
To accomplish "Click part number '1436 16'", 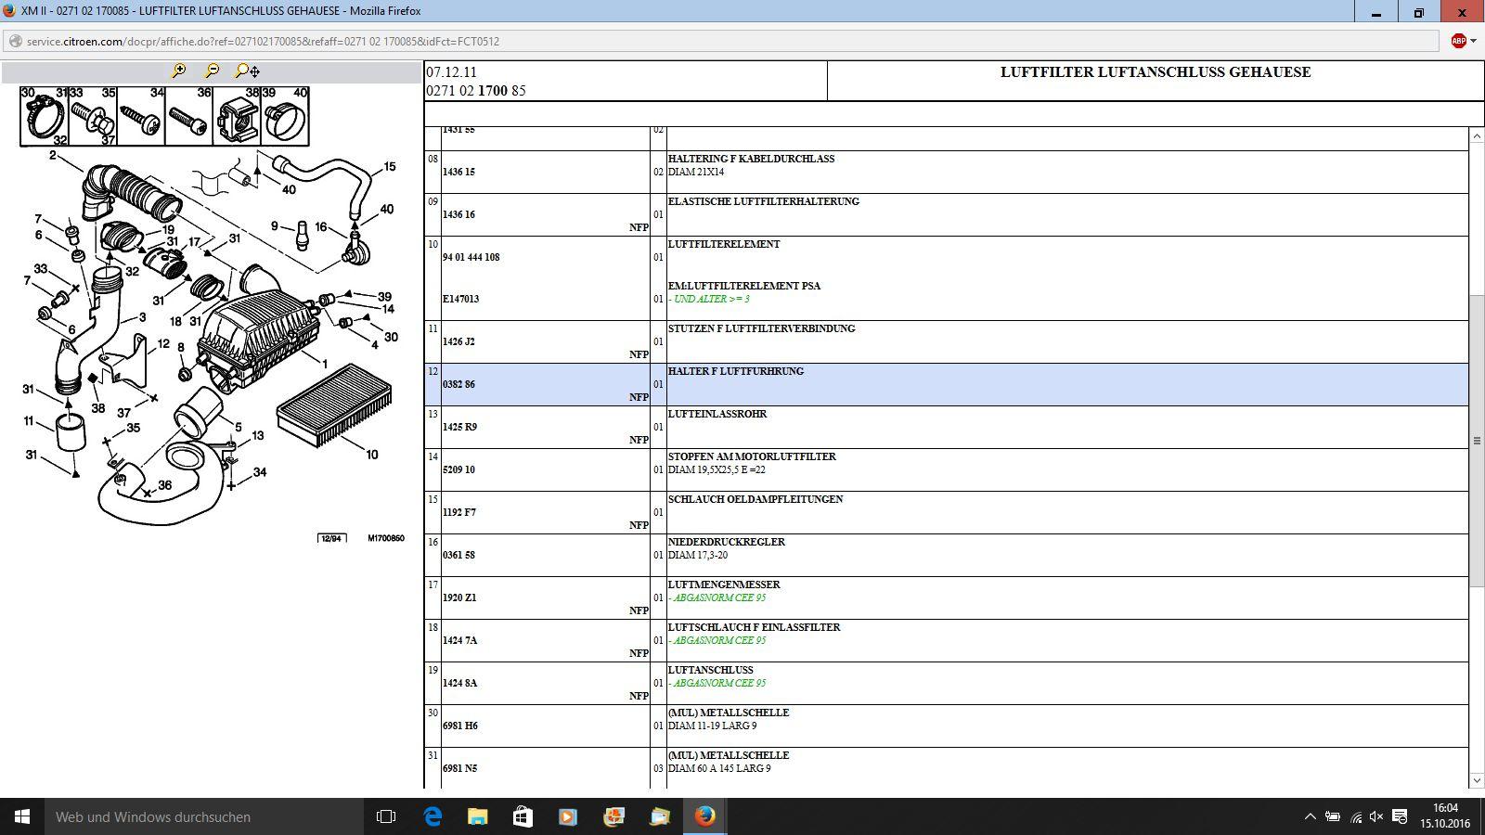I will click(458, 214).
